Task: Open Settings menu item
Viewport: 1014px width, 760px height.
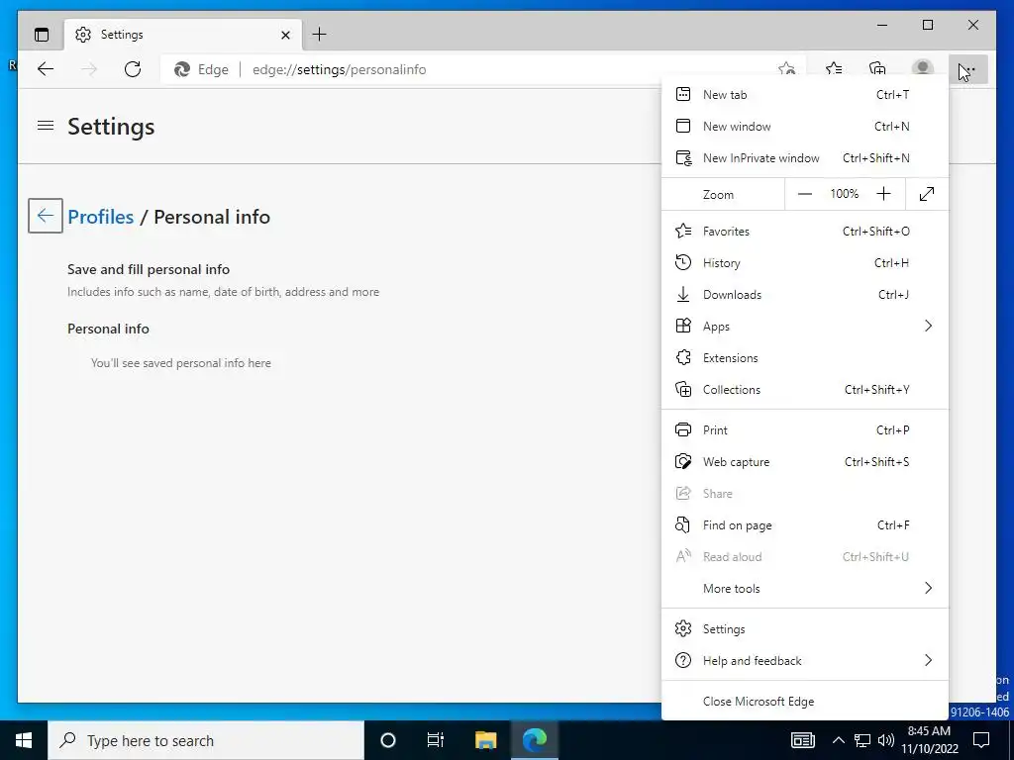Action: (805, 628)
